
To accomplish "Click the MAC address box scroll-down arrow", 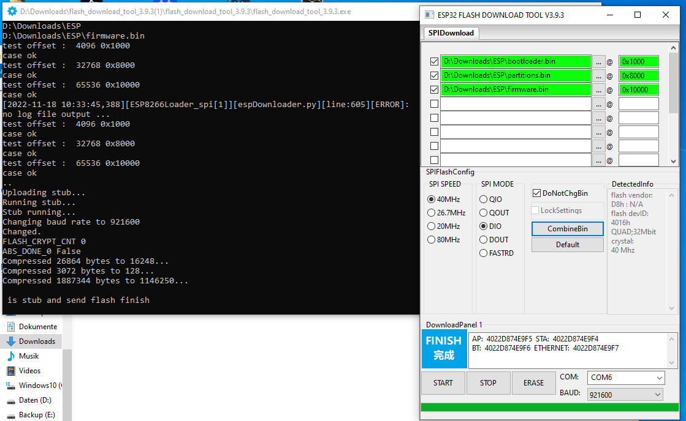I will pyautogui.click(x=671, y=363).
